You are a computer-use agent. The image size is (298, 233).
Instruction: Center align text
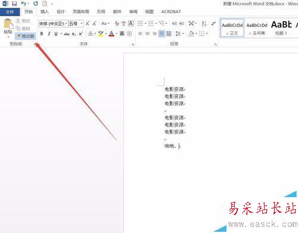click(147, 33)
